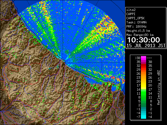Click 'Height:0.5 km' text
Image resolution: width=167 pixels, height=125 pixels.
[x=138, y=31]
